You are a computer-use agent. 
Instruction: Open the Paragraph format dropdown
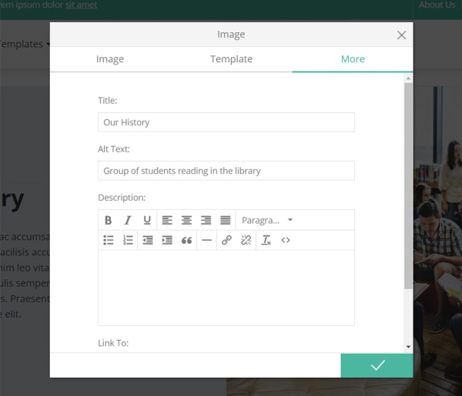click(267, 220)
